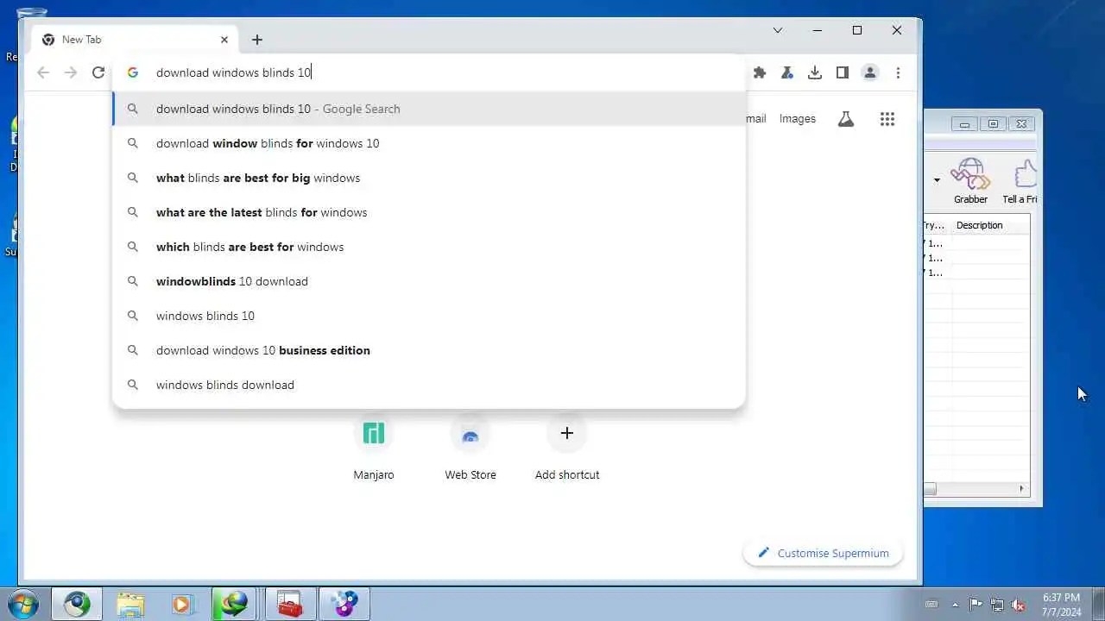The width and height of the screenshot is (1105, 621).
Task: Open the browser three-dot menu
Action: coord(898,73)
